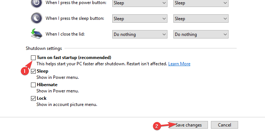Open first close-the-lid Do nothing dropdown
Screen dimensions: 265x132
[x=140, y=34]
